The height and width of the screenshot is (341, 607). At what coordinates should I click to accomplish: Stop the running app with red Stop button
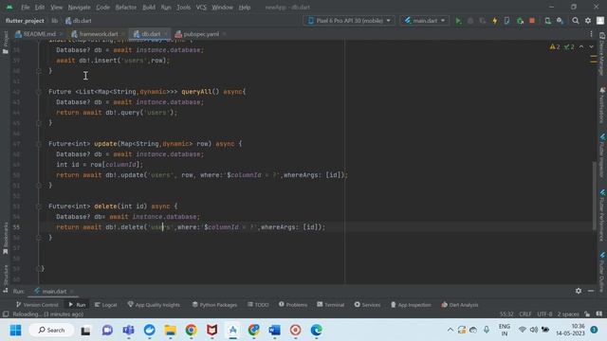[x=532, y=21]
